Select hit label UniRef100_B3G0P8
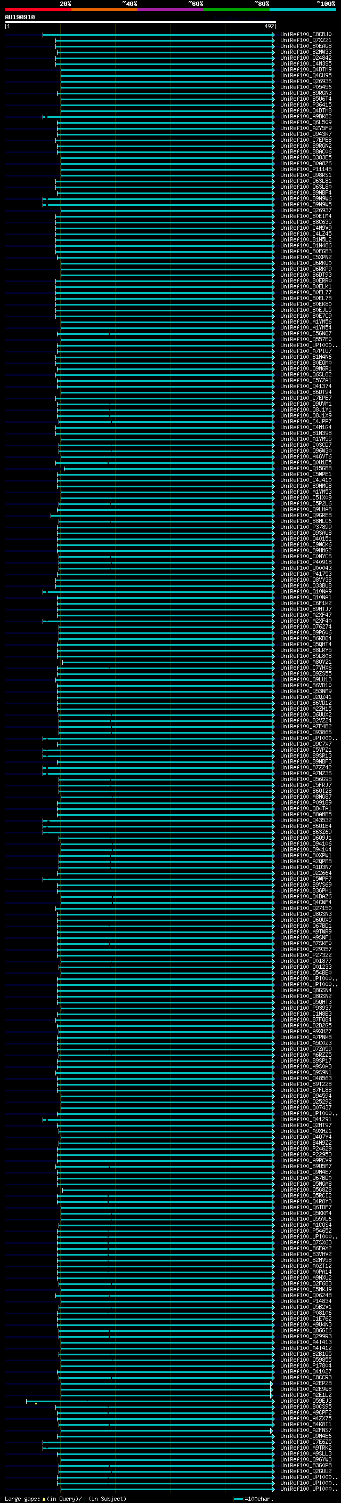This screenshot has width=341, height=1503. [x=305, y=1465]
